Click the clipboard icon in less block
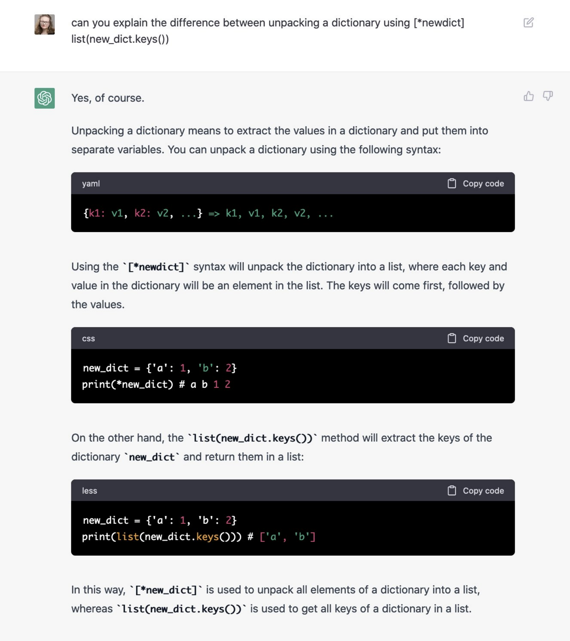 pyautogui.click(x=452, y=491)
